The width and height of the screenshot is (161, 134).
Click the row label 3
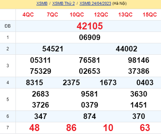(8, 66)
